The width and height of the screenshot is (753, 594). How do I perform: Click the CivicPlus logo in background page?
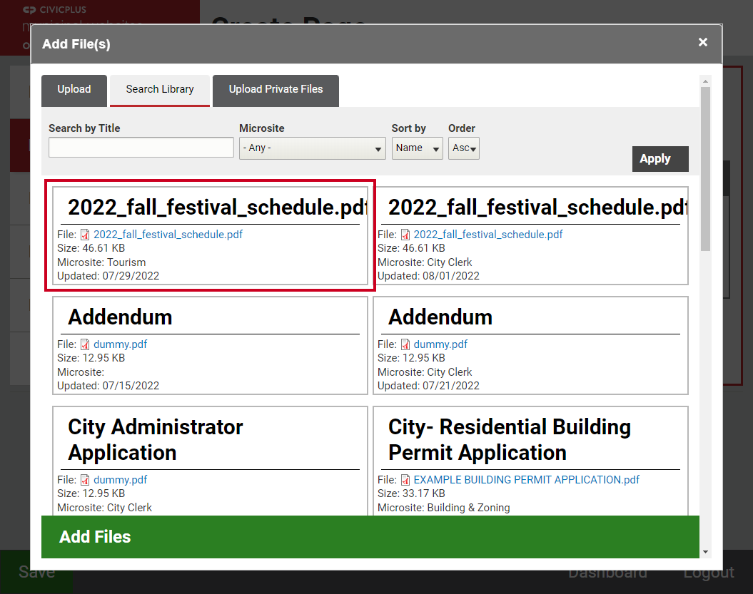pos(55,9)
